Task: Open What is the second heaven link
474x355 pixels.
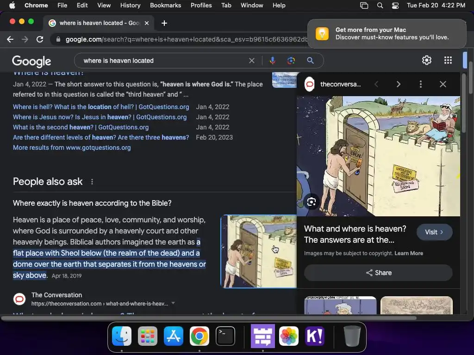Action: click(x=81, y=128)
